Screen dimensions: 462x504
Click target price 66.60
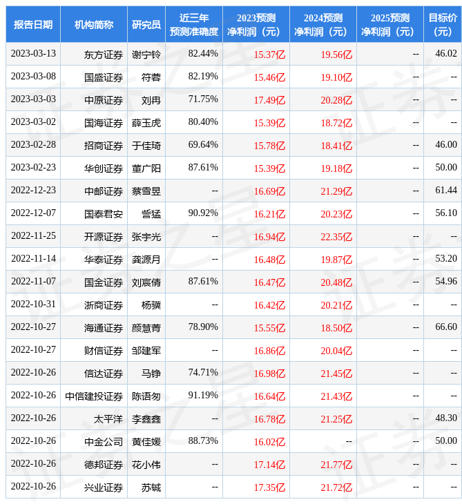click(x=446, y=327)
